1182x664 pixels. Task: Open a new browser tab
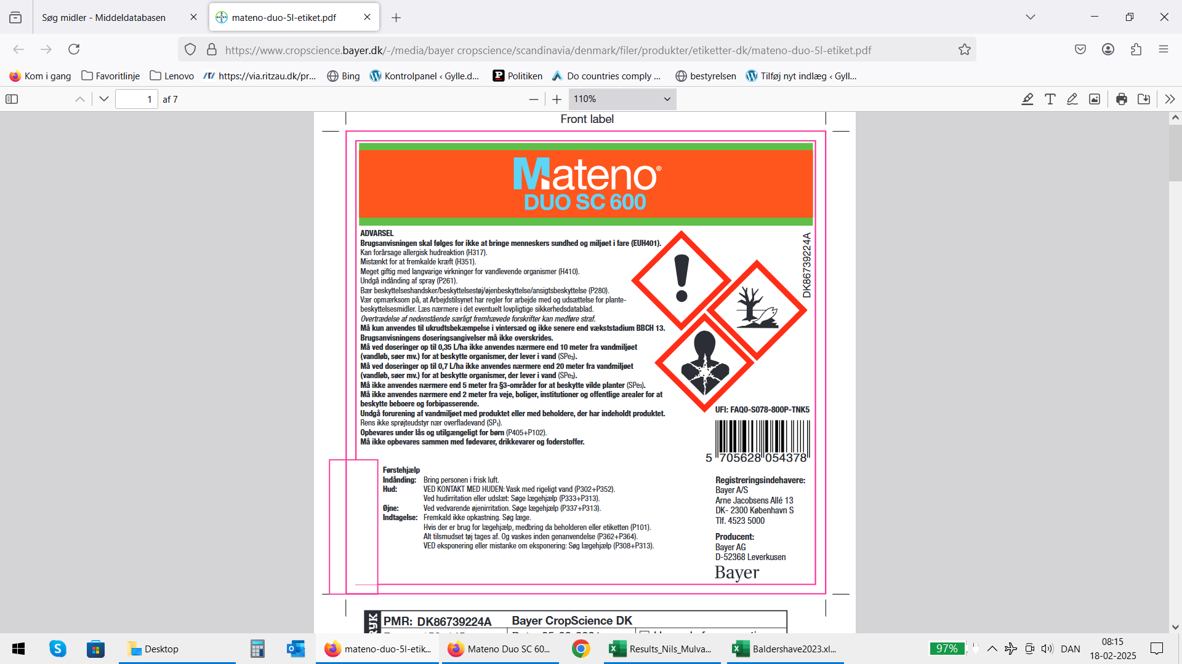pos(396,17)
